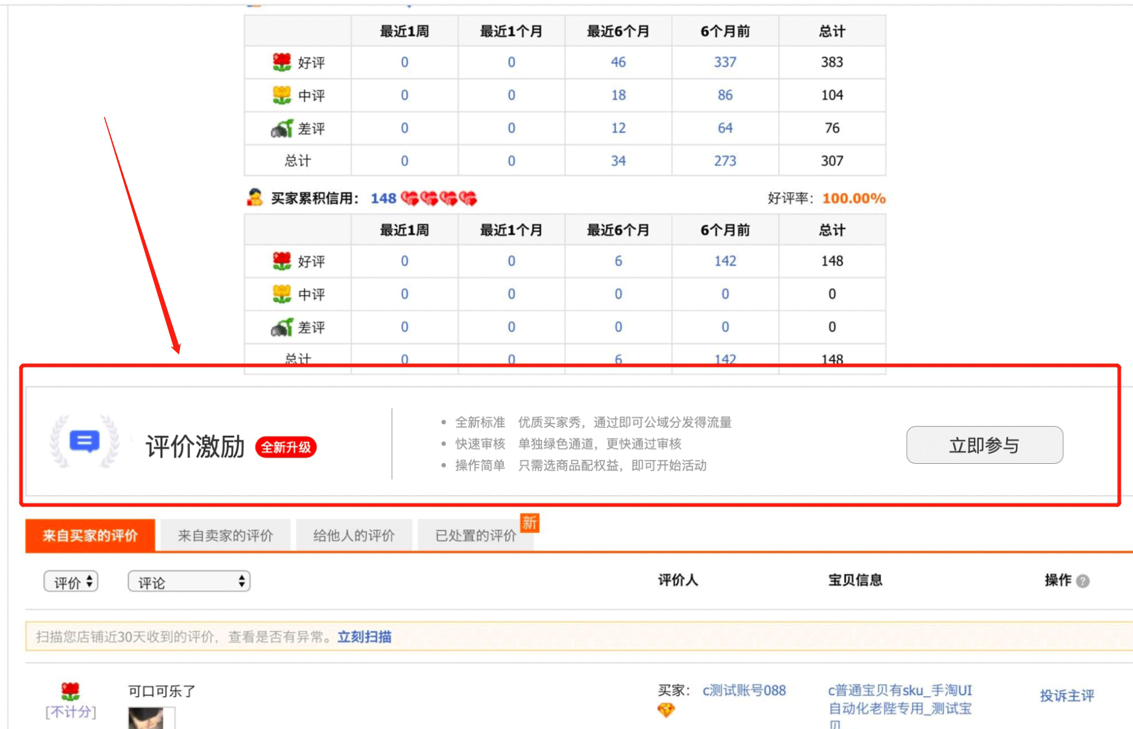Click the blue chat bubble laurel icon

(x=84, y=442)
